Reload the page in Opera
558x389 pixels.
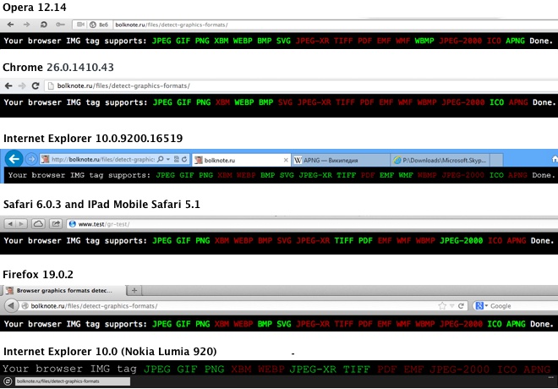[43, 25]
